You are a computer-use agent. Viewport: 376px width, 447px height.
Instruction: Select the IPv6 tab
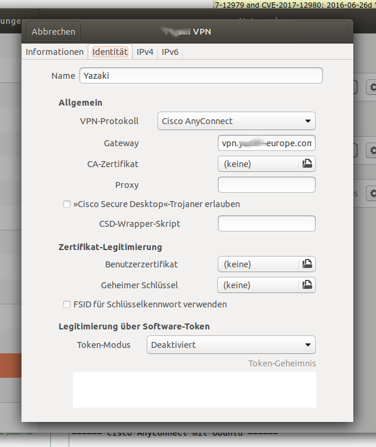pyautogui.click(x=170, y=52)
